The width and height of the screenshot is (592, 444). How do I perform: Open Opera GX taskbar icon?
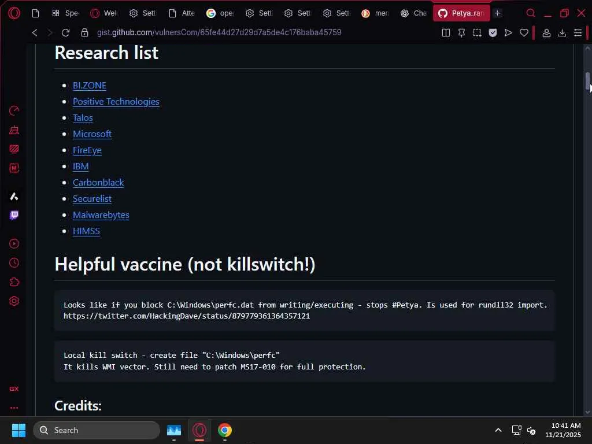pyautogui.click(x=199, y=430)
